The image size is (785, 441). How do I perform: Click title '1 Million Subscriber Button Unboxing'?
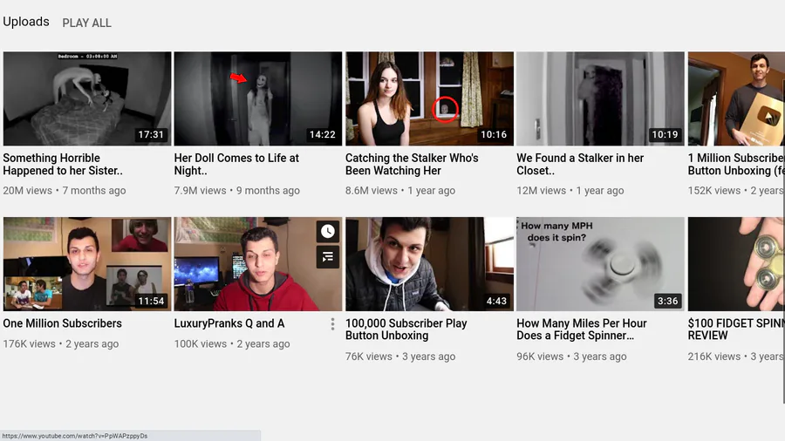pos(735,164)
